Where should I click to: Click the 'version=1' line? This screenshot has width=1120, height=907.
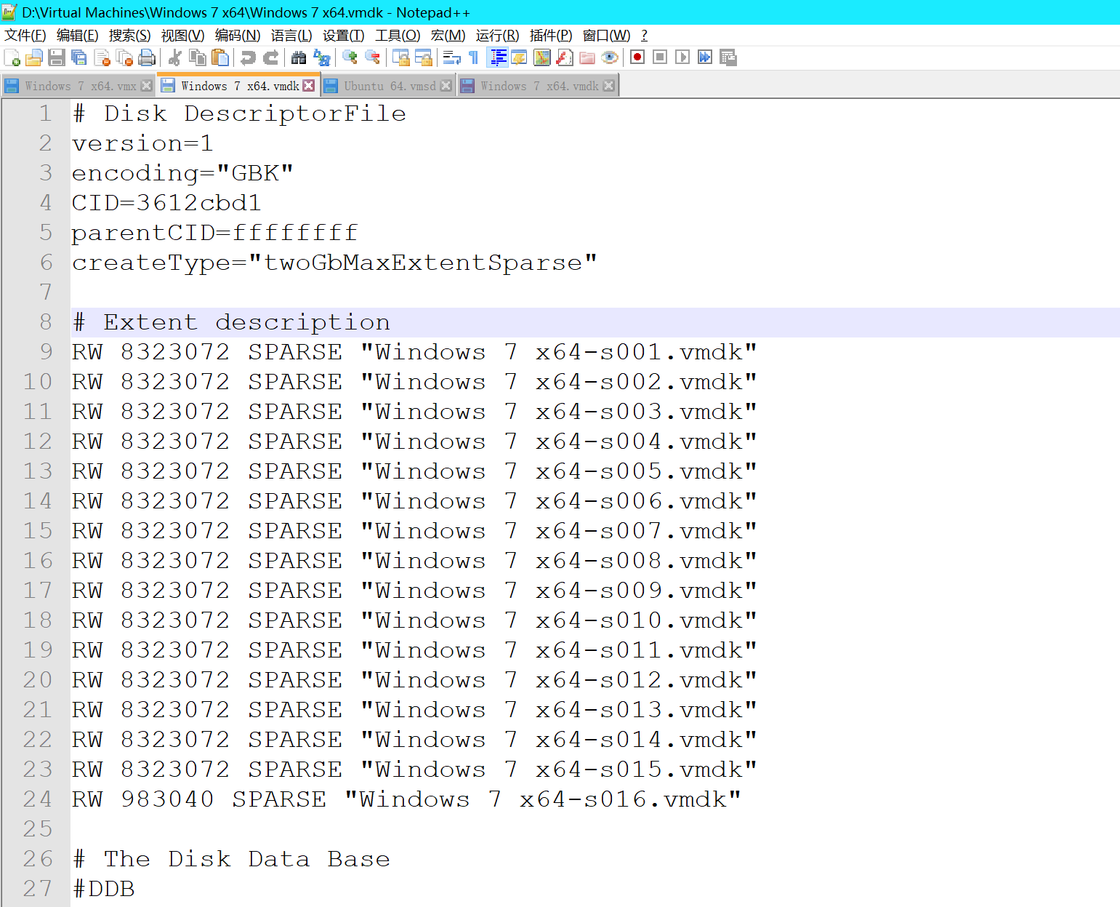click(x=142, y=143)
